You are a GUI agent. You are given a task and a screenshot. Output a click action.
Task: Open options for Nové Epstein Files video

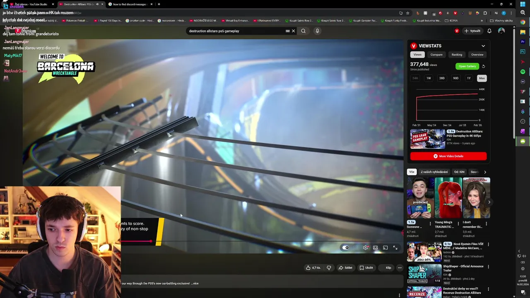tap(488, 245)
